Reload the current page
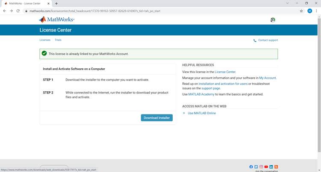This screenshot has width=321, height=172. tap(18, 11)
